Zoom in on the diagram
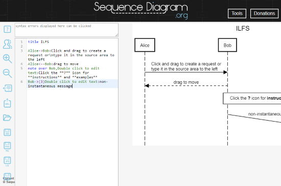The width and height of the screenshot is (281, 186). (x=7, y=59)
